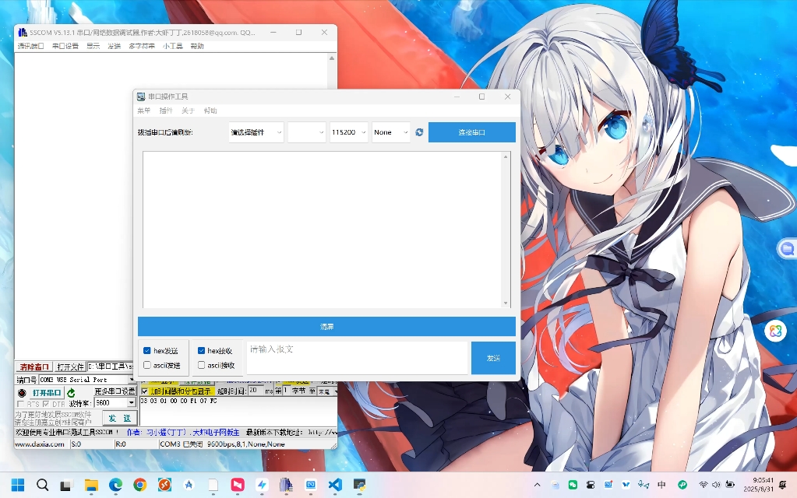Uncheck the hex接收 checkbox
This screenshot has height=498, width=797.
coord(201,350)
